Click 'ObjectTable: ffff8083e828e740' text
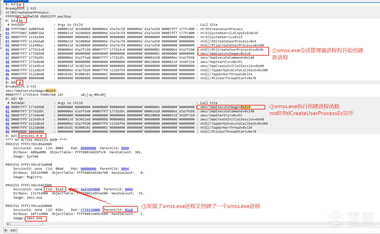 coord(80,173)
